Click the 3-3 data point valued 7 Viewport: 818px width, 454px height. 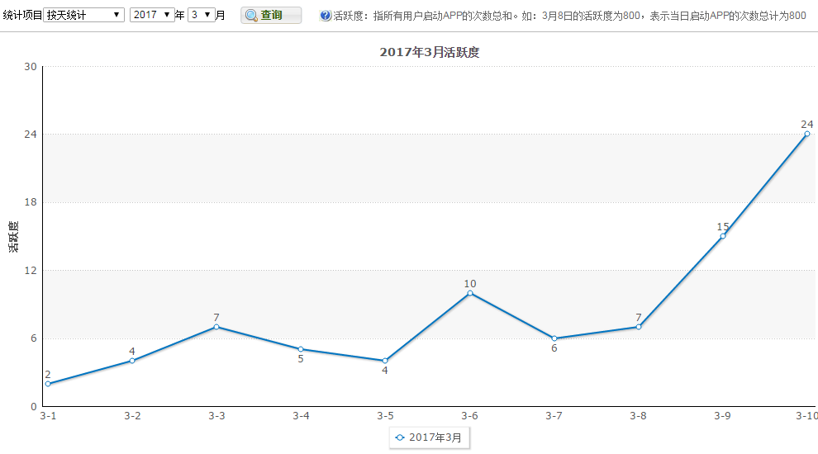coord(216,327)
